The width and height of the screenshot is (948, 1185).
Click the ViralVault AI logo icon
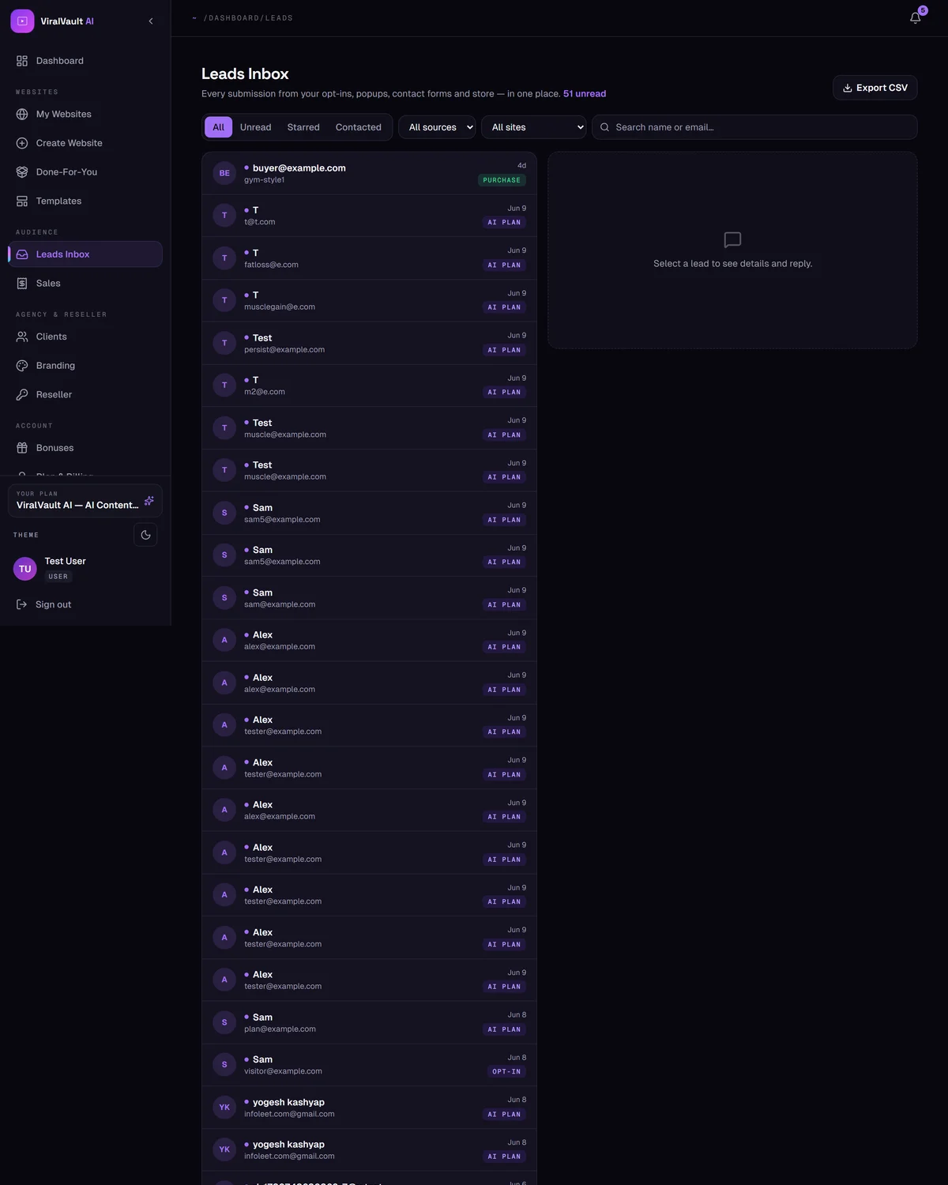[x=22, y=21]
